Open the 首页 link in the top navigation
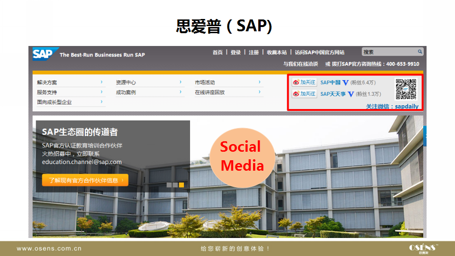455x256 pixels. tap(218, 52)
